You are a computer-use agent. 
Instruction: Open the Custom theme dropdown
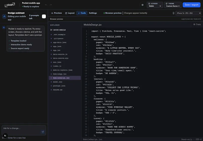click(173, 5)
